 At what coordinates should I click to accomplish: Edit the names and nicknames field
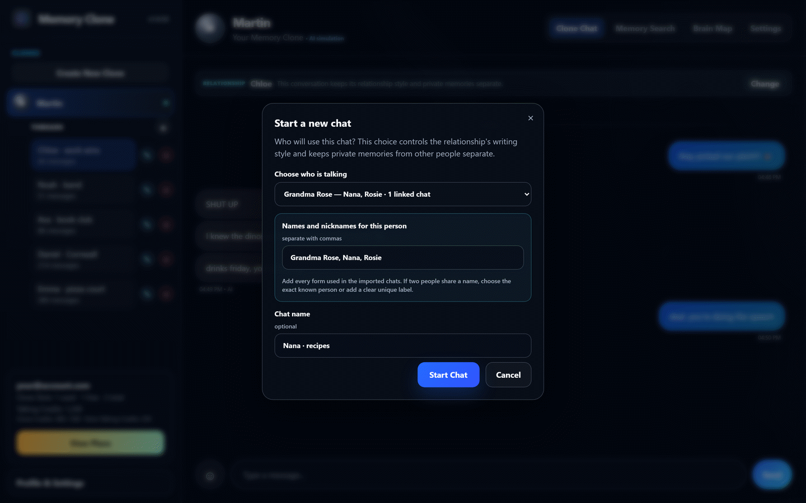click(402, 258)
